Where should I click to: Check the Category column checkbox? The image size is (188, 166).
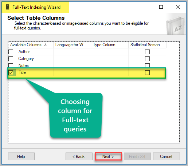click(11, 59)
